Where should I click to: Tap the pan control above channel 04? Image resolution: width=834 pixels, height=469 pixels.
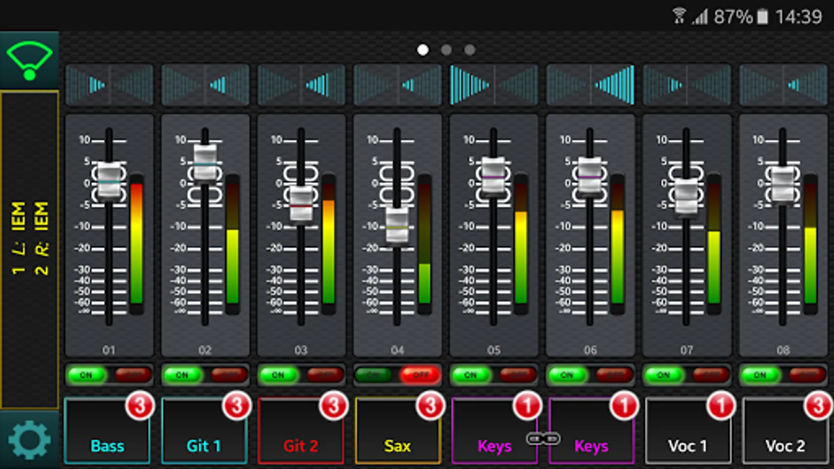coord(398,85)
